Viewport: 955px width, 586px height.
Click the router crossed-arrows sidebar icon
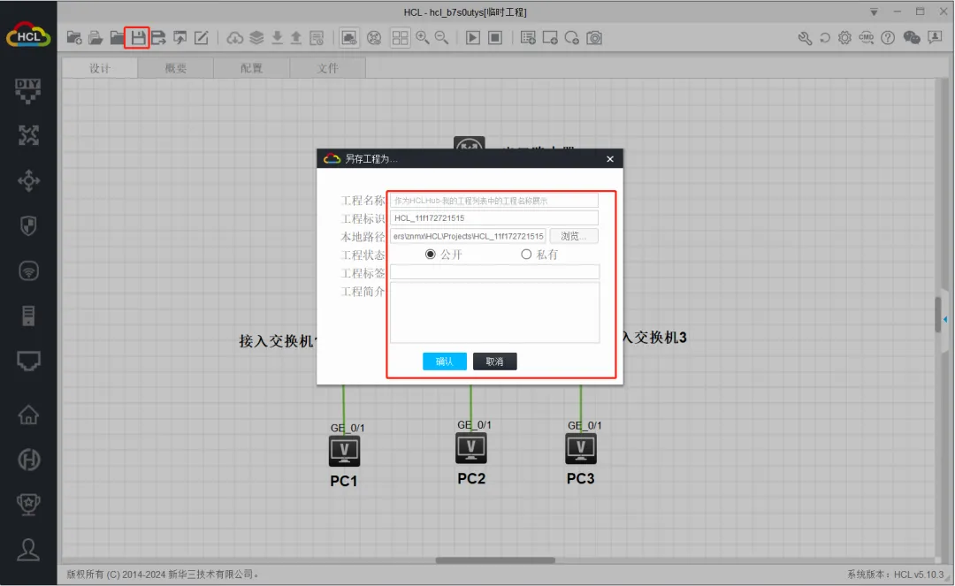(x=28, y=135)
